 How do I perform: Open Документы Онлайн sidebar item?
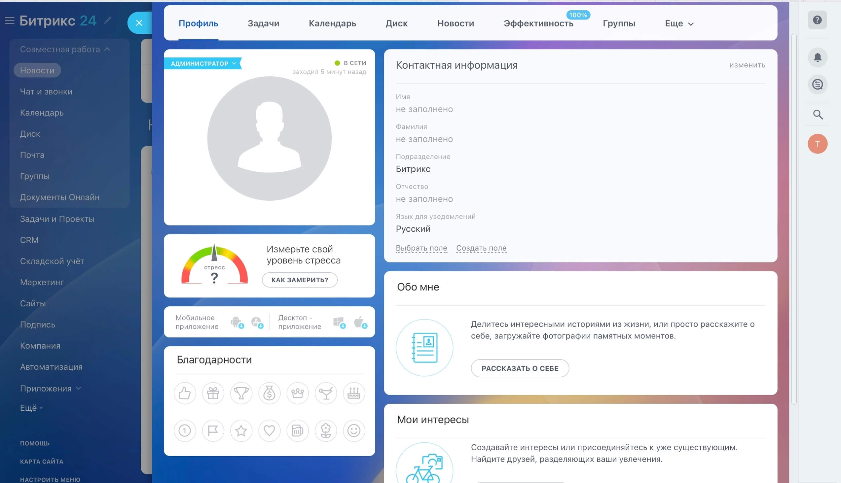point(60,197)
